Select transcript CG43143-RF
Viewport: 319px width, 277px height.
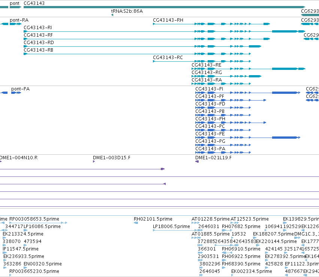point(38,35)
